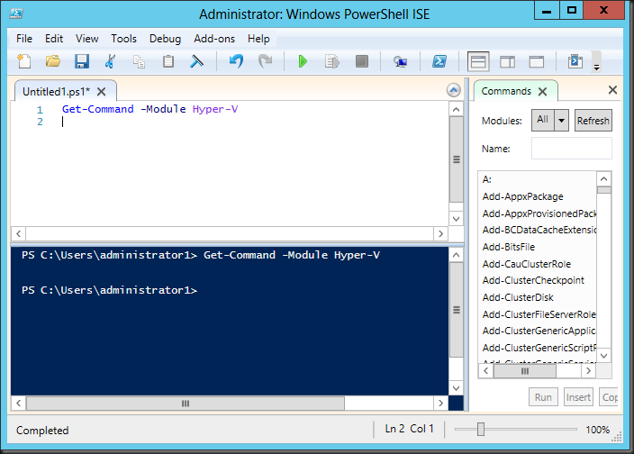Open the File menu
This screenshot has height=454, width=634.
24,39
